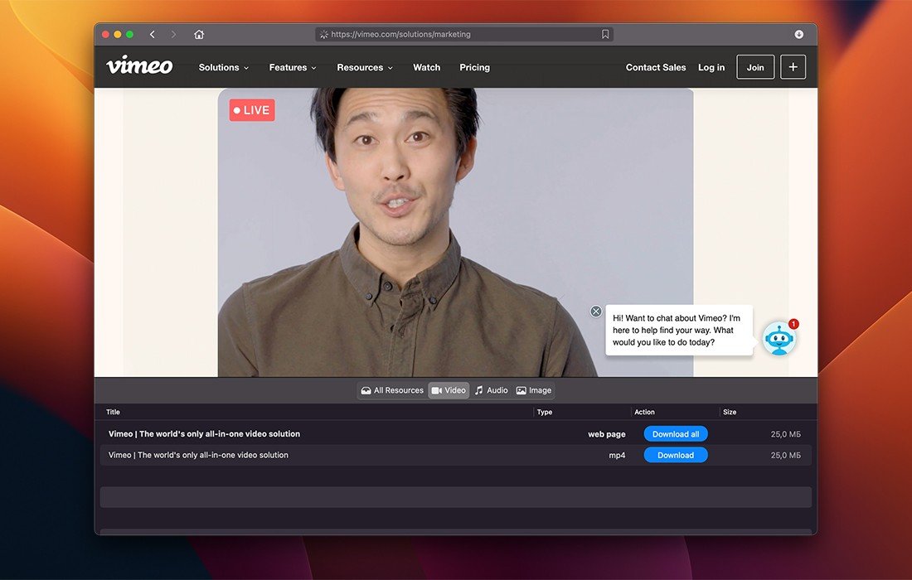The height and width of the screenshot is (580, 912).
Task: Click the plus icon button beside Join
Action: tap(793, 67)
